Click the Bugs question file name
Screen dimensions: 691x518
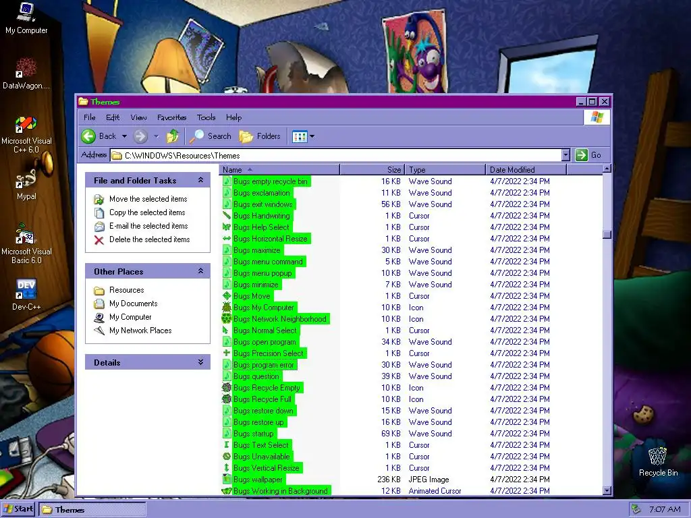pyautogui.click(x=256, y=376)
